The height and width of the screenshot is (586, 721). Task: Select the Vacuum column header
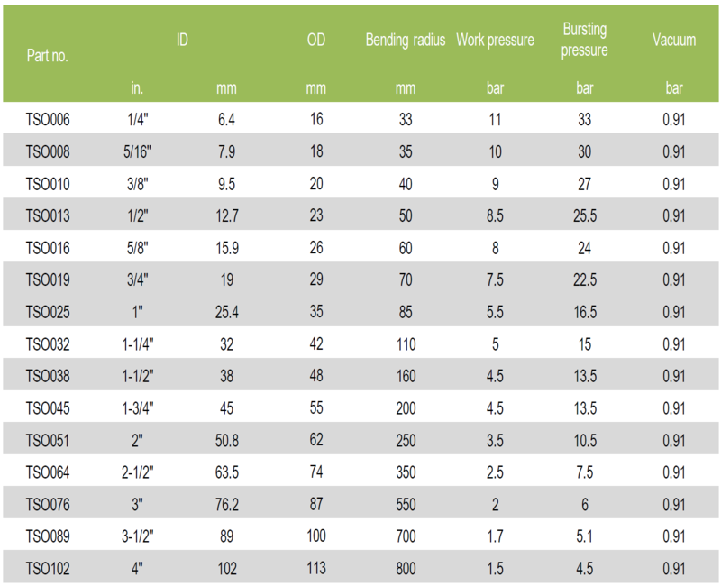(674, 41)
